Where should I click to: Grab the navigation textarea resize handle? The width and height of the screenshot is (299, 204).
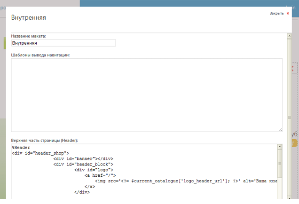(x=280, y=129)
